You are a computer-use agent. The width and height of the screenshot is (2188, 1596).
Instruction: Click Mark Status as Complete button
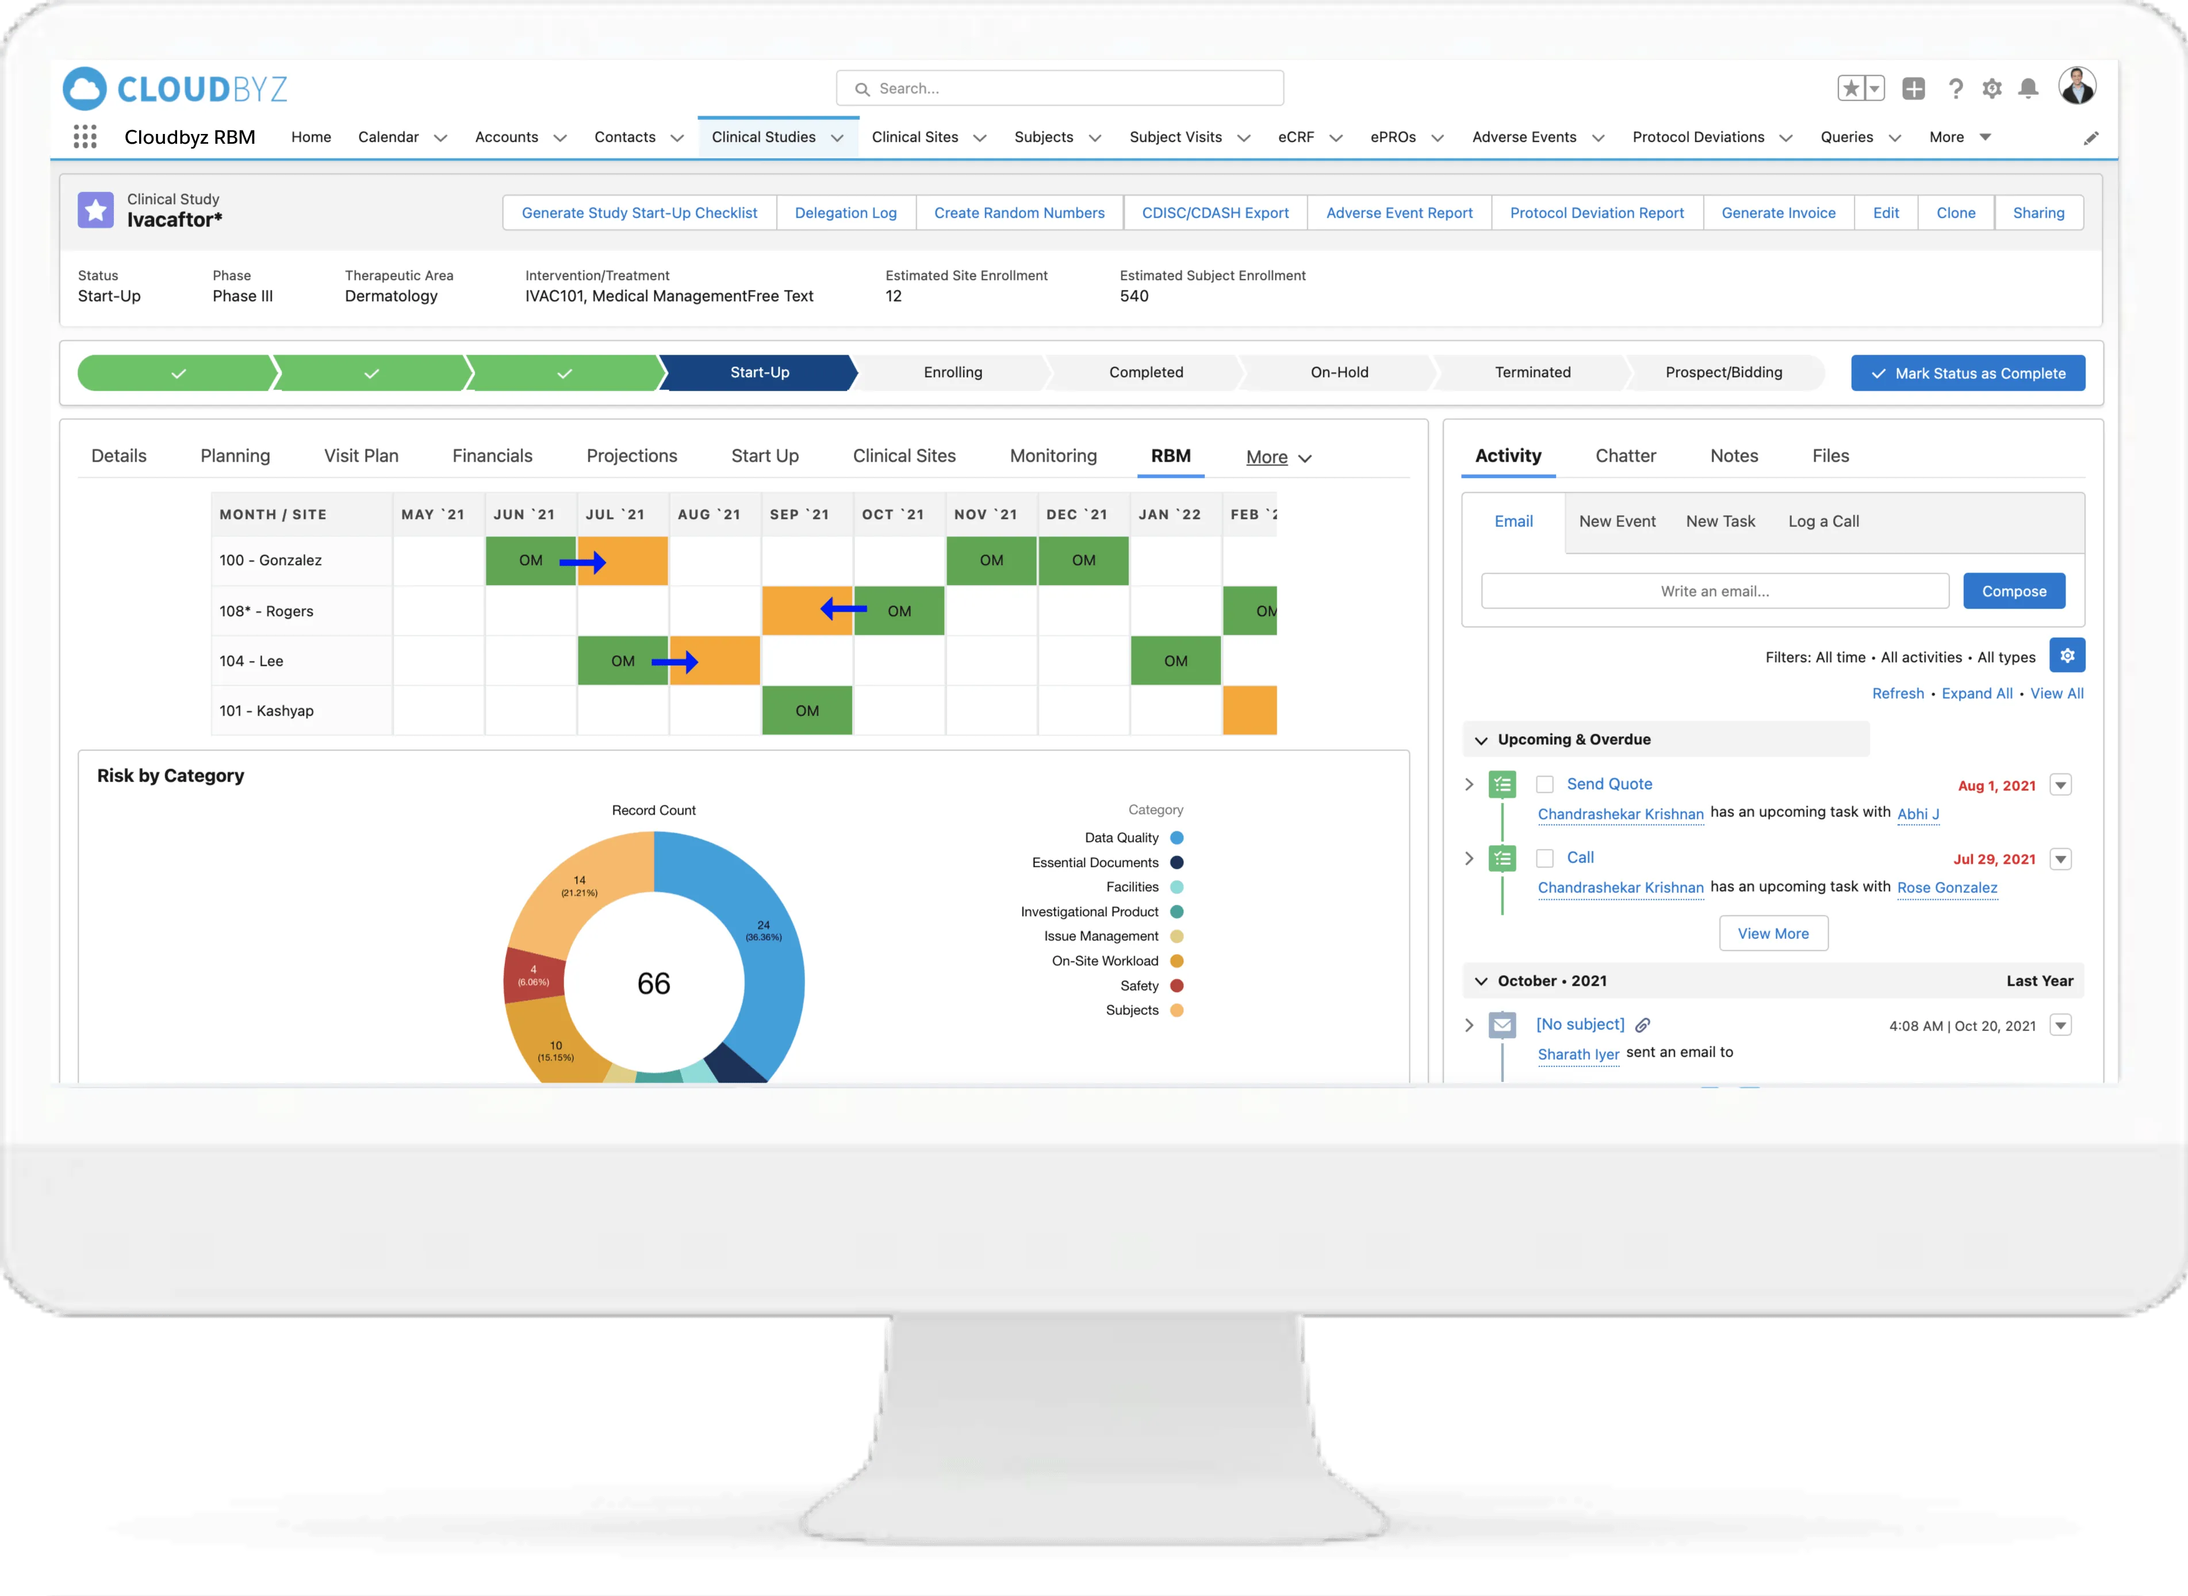tap(1968, 373)
